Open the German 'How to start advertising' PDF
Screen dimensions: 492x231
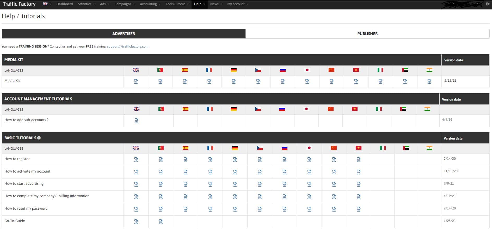pos(235,184)
